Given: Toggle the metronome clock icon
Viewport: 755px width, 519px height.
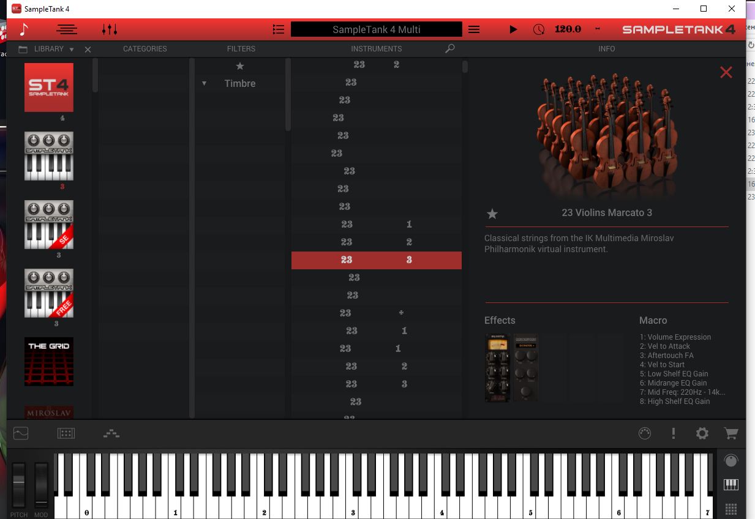Looking at the screenshot, I should tap(539, 29).
